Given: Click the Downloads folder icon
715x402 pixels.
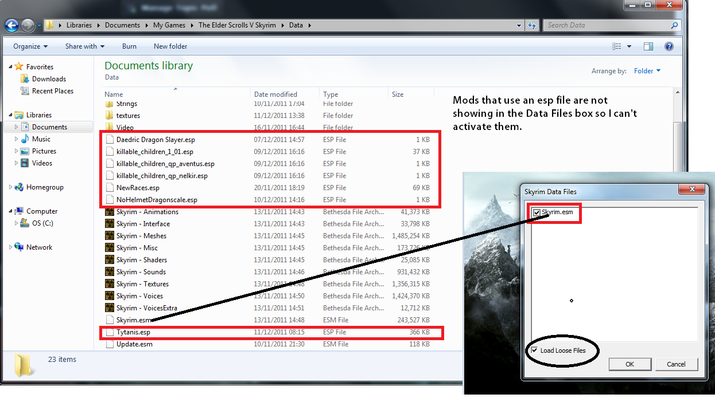Looking at the screenshot, I should tap(25, 79).
